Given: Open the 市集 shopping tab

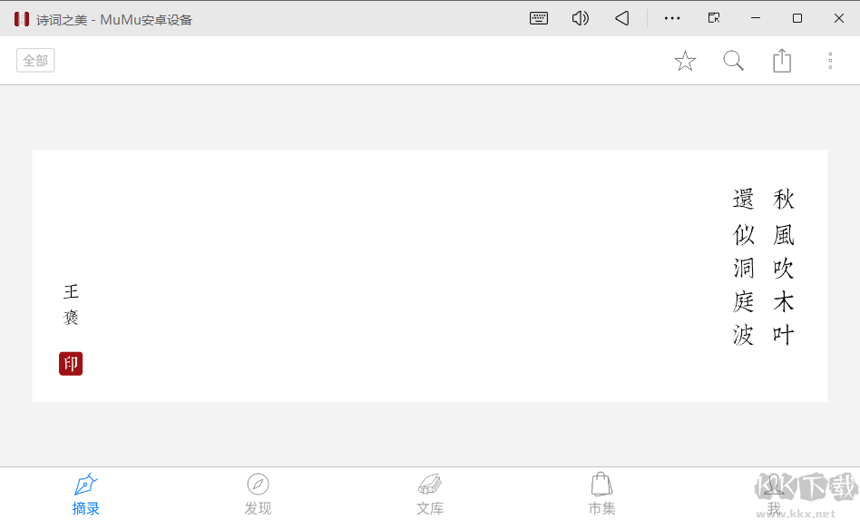Looking at the screenshot, I should [x=601, y=494].
